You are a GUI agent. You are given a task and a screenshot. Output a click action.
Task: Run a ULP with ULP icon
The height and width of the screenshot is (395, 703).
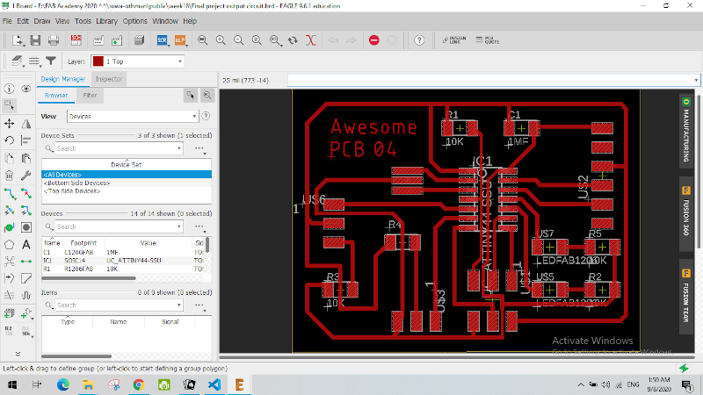click(180, 40)
